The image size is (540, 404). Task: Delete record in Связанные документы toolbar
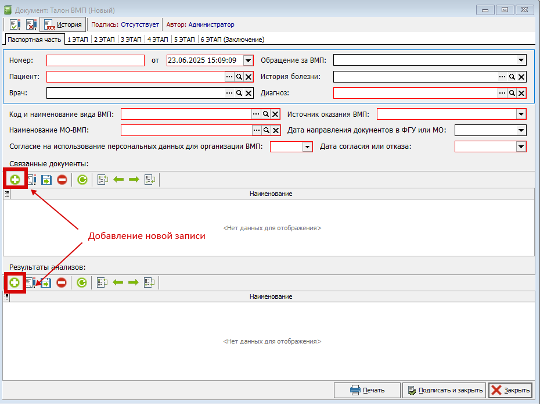click(x=62, y=179)
